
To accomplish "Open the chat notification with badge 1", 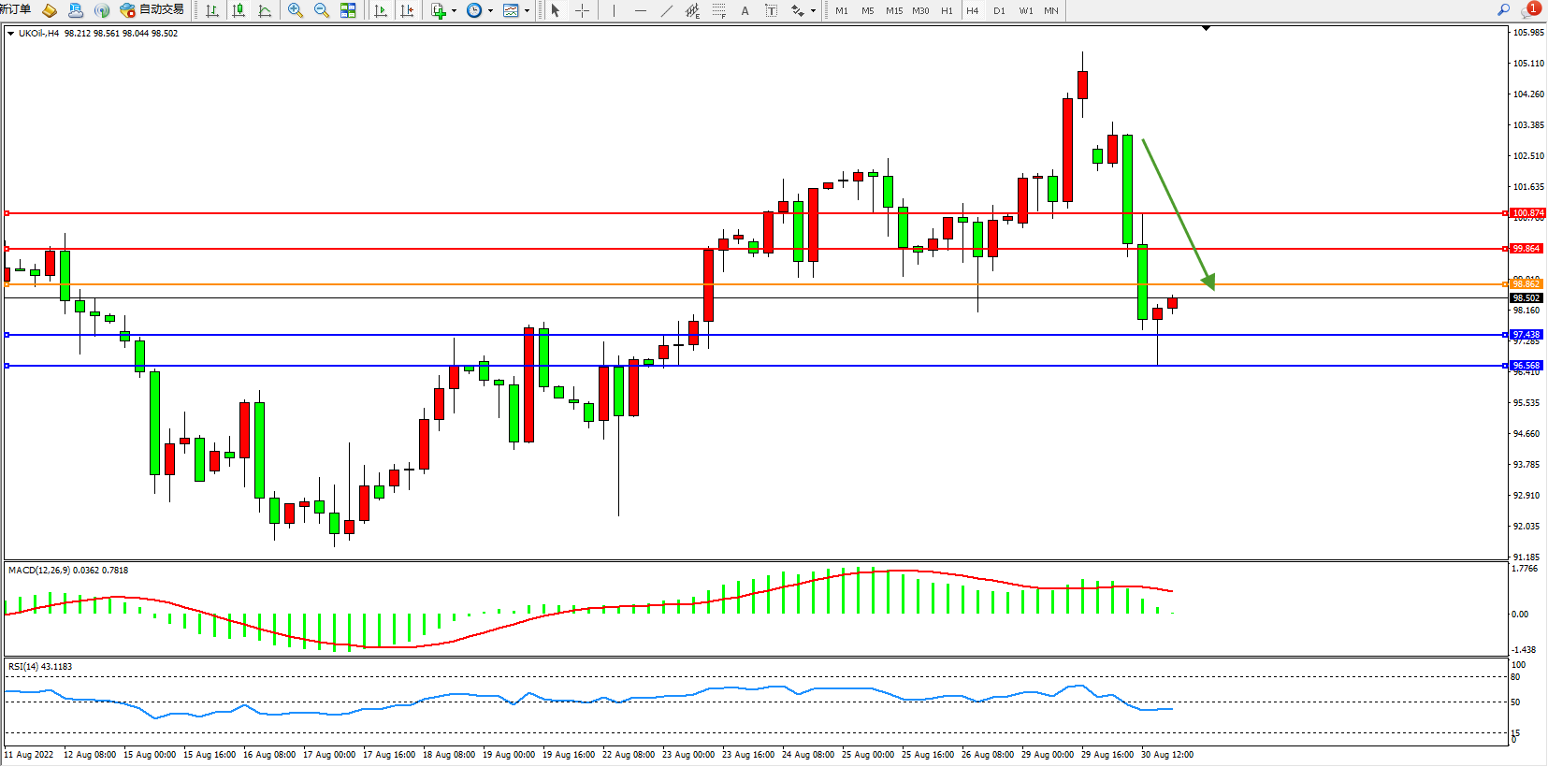I will pyautogui.click(x=1531, y=10).
